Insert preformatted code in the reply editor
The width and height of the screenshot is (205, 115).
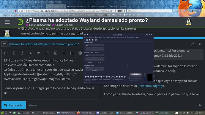point(47,53)
